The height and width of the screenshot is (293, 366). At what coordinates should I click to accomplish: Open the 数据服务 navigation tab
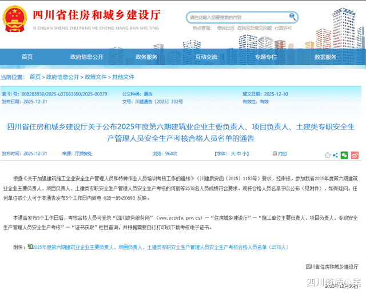[x=325, y=57]
